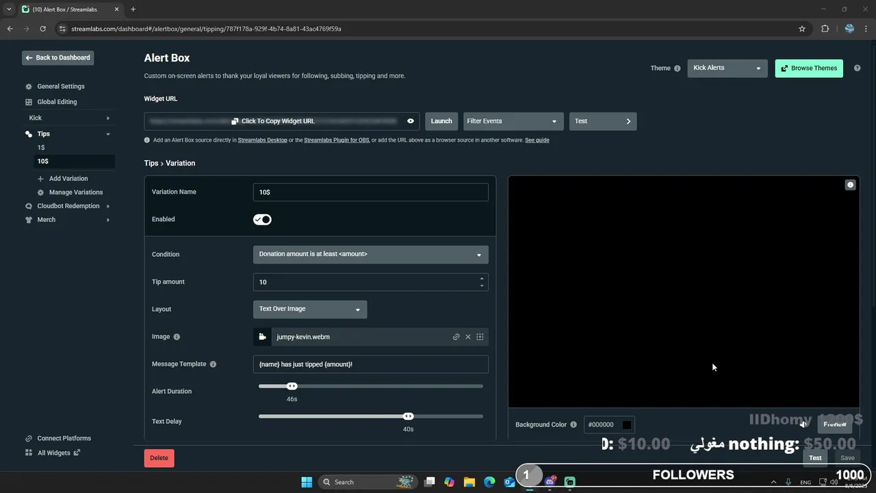Screen dimensions: 876x493
Task: Open the help question mark icon
Action: point(857,68)
